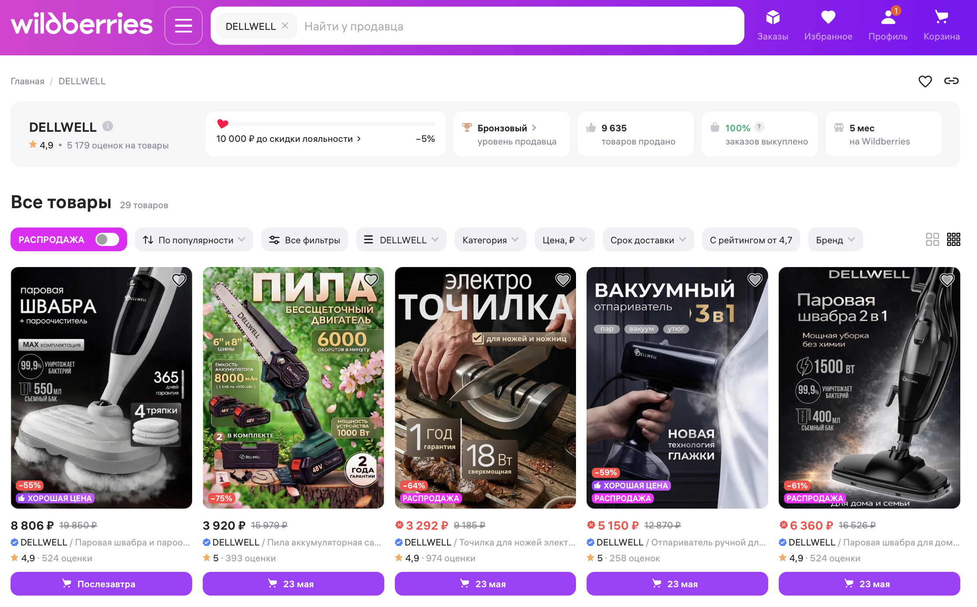Favorite the Паровая швабра 2в1 card

click(947, 280)
